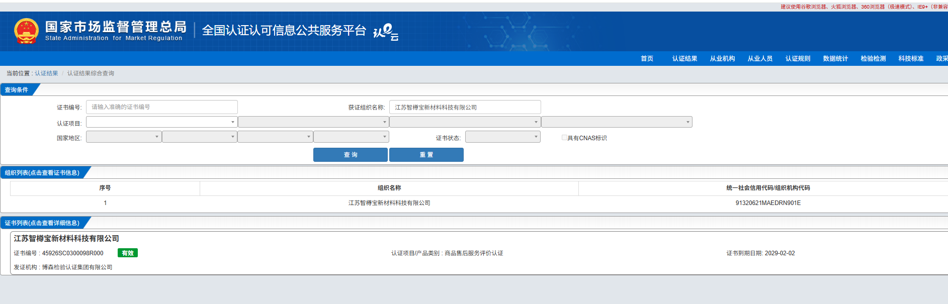Image resolution: width=948 pixels, height=304 pixels.
Task: Click the 有效 status badge
Action: click(x=128, y=253)
